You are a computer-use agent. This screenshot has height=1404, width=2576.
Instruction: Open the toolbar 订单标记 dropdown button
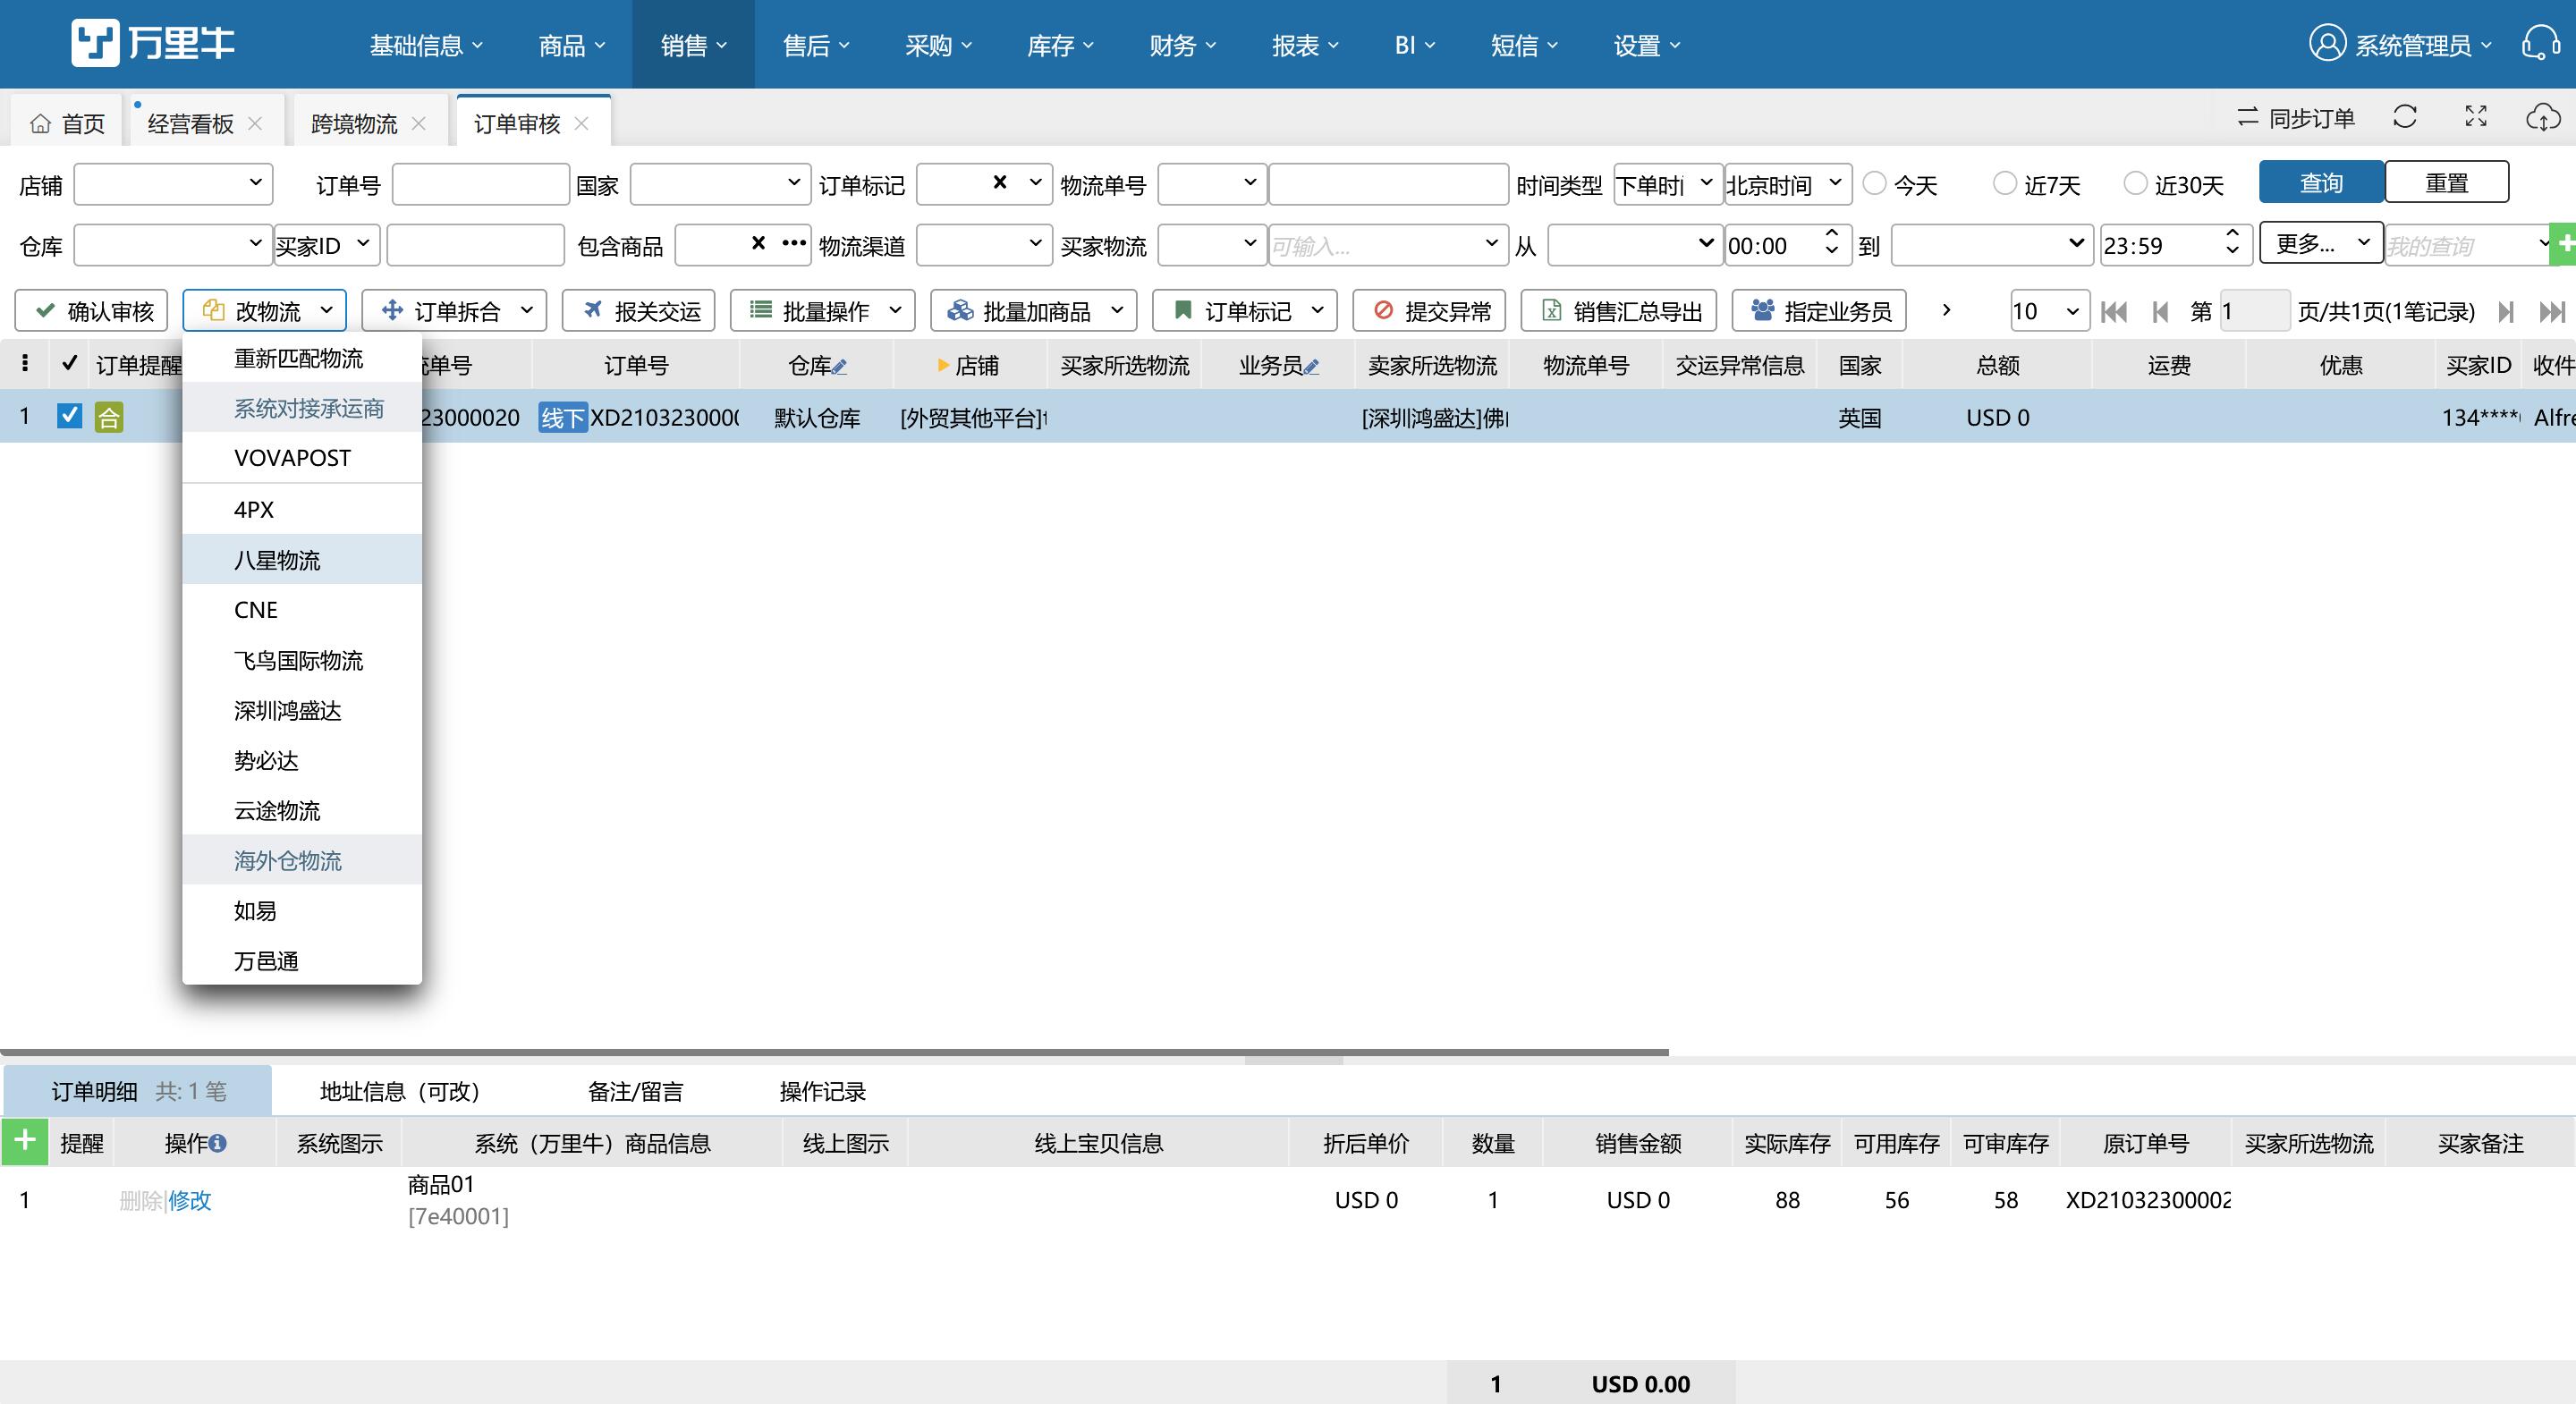pos(1244,311)
